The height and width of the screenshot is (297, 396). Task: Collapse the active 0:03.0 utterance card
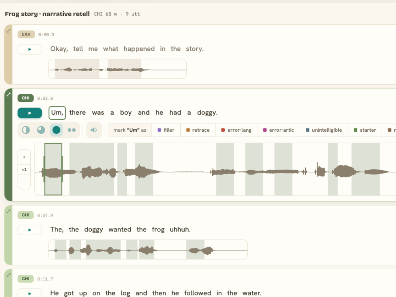coord(8,94)
